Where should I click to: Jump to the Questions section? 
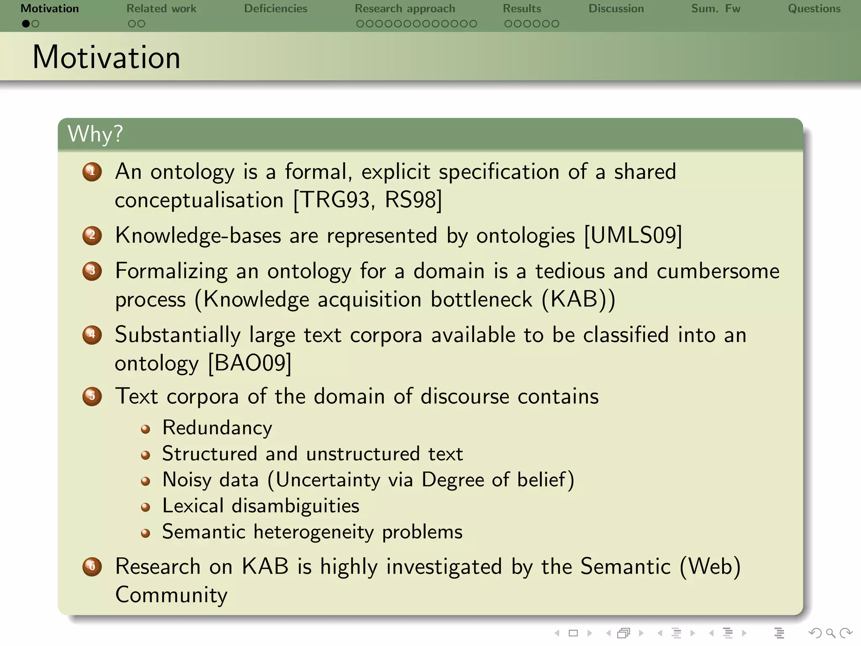(x=814, y=8)
